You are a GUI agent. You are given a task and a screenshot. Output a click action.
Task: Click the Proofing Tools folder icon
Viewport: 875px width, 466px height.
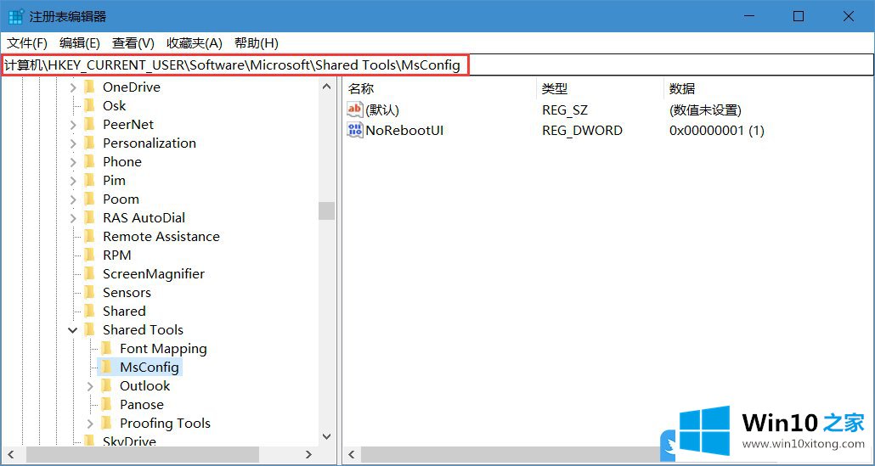[x=106, y=423]
